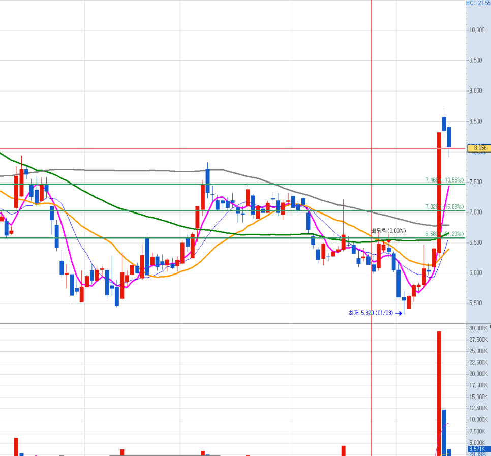
Task: Click the 5,500 price axis label
Action: click(476, 303)
